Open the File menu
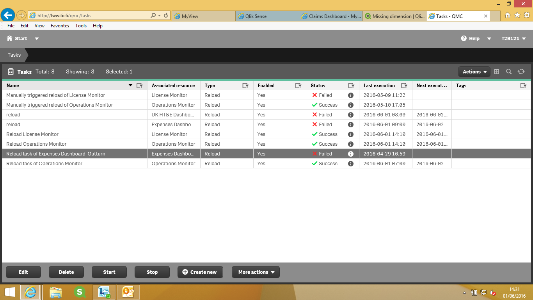533x300 pixels. point(11,26)
